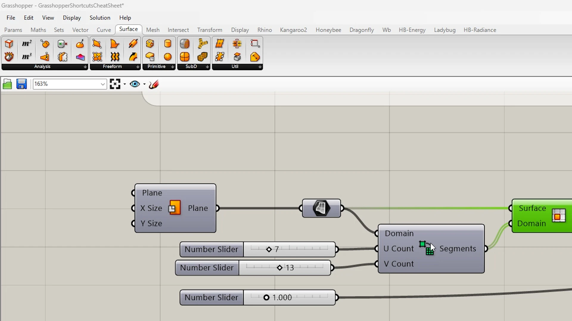572x321 pixels.
Task: Switch to the Mesh tab
Action: tap(153, 30)
